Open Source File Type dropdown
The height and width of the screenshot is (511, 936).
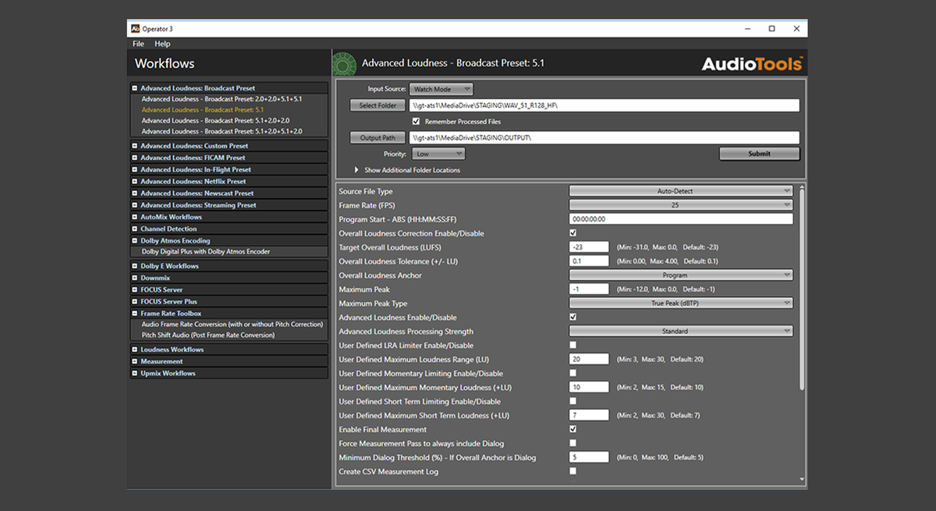pos(681,191)
